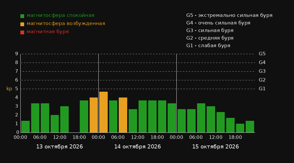This screenshot has height=163, width=294.
Task: Select the 'магнитосфера спокойная' legend label
Action: pos(61,15)
